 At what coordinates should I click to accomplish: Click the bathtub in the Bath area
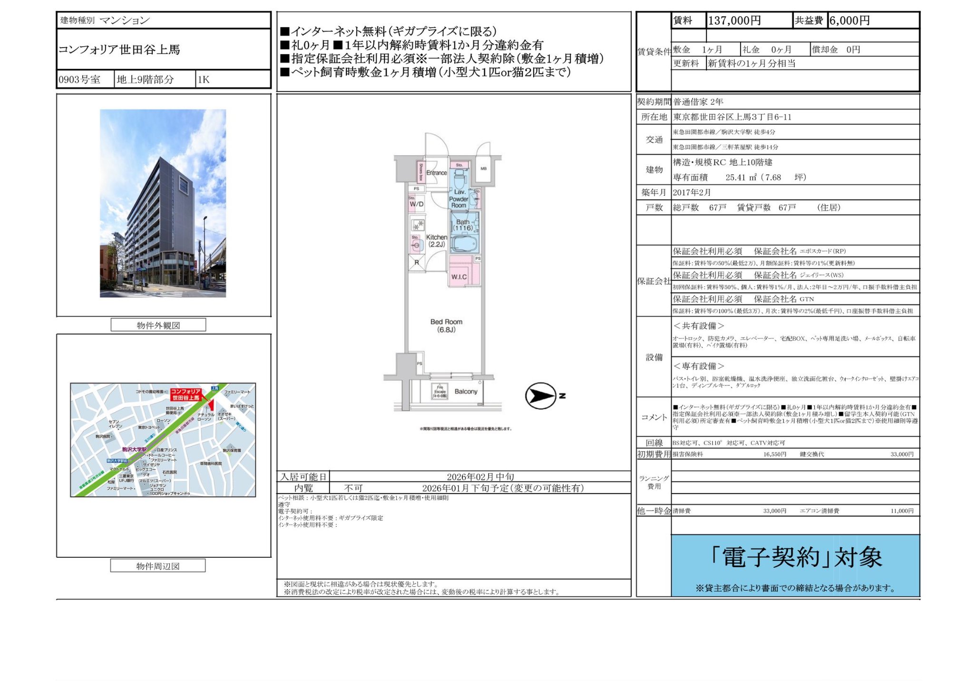pyautogui.click(x=464, y=244)
